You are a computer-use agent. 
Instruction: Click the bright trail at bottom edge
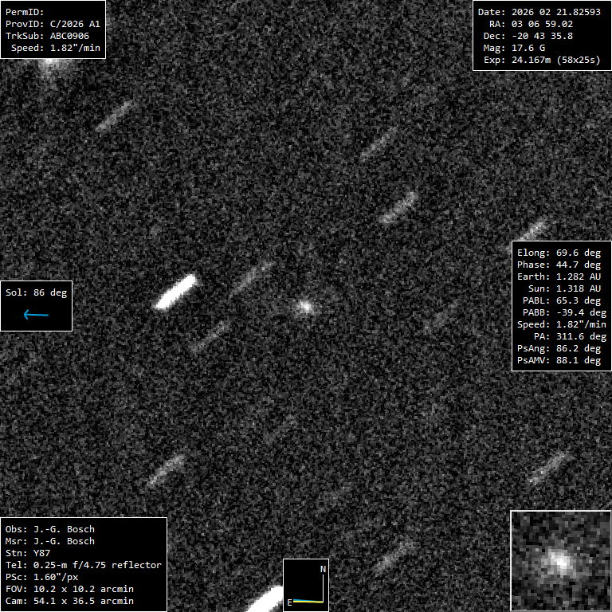[x=265, y=599]
